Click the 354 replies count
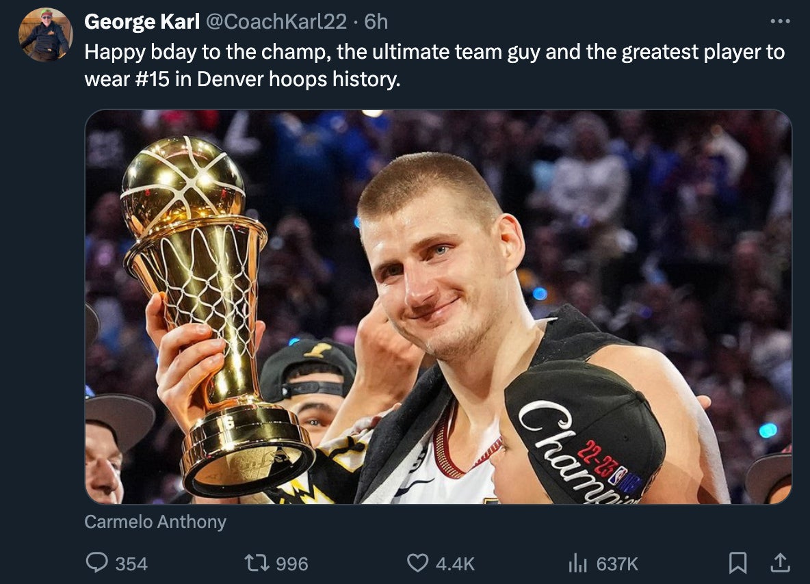Image resolution: width=810 pixels, height=584 pixels. pyautogui.click(x=131, y=564)
